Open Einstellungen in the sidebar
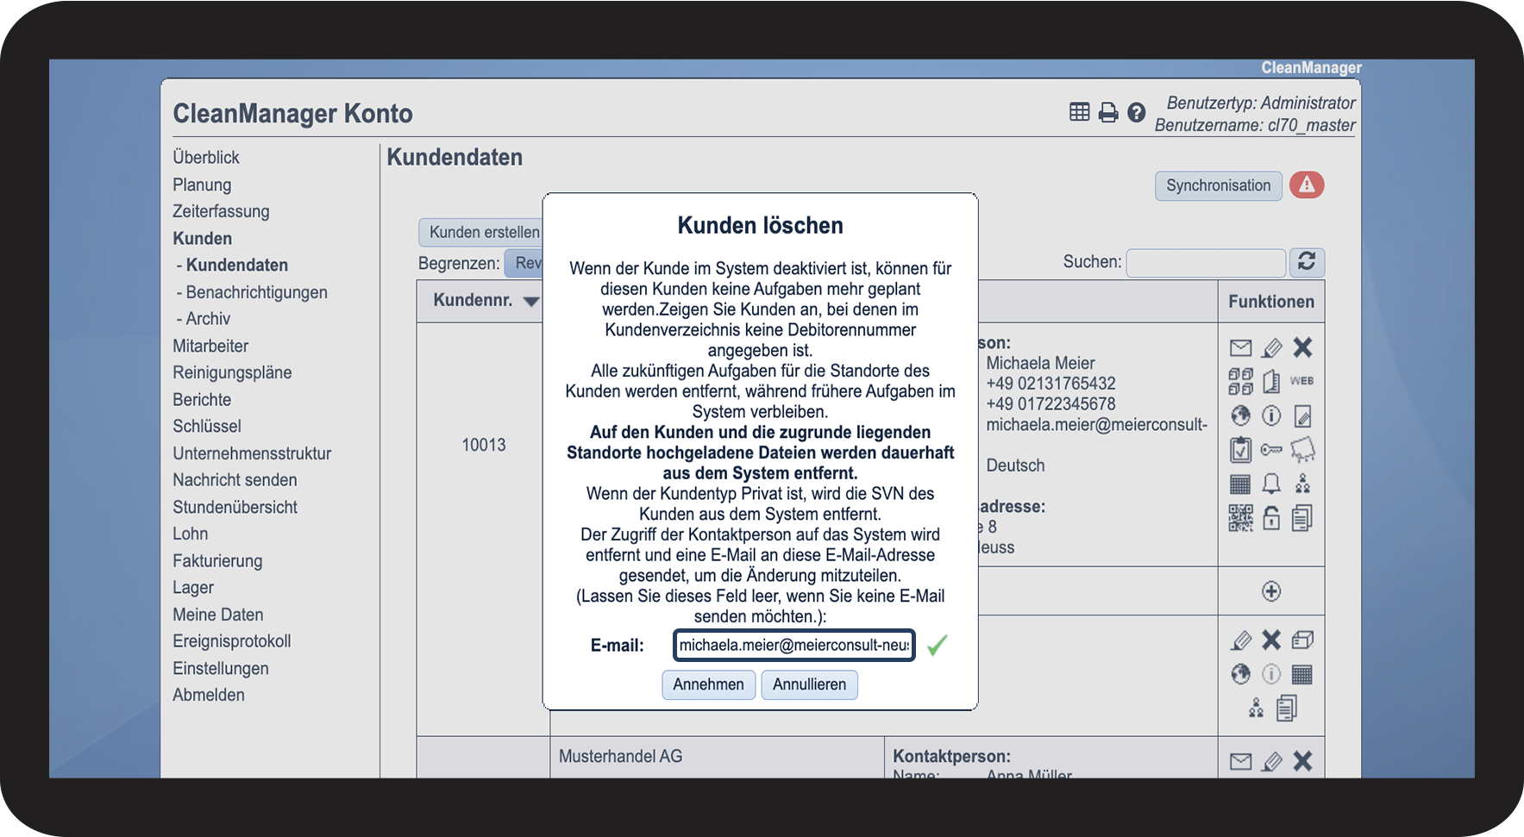Screen dimensions: 1524x837 click(221, 668)
